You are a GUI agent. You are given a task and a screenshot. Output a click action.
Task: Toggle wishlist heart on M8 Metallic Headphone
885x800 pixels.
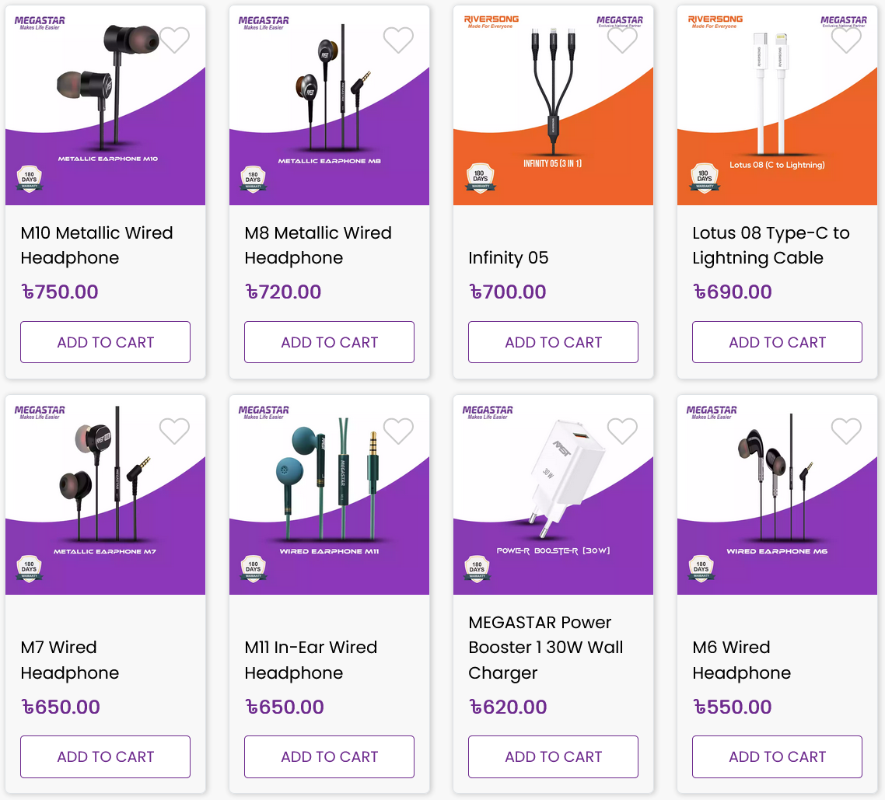coord(398,40)
